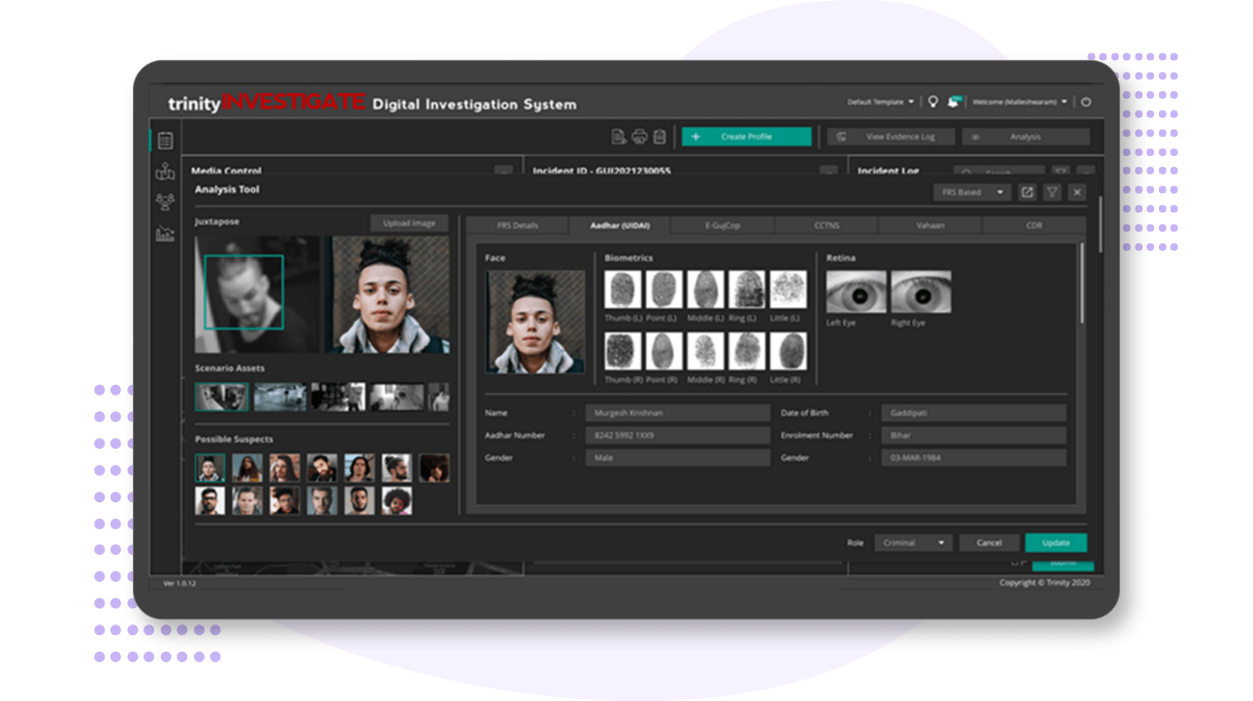Switch to the E-GujCop tab
Image resolution: width=1253 pixels, height=701 pixels.
723,225
